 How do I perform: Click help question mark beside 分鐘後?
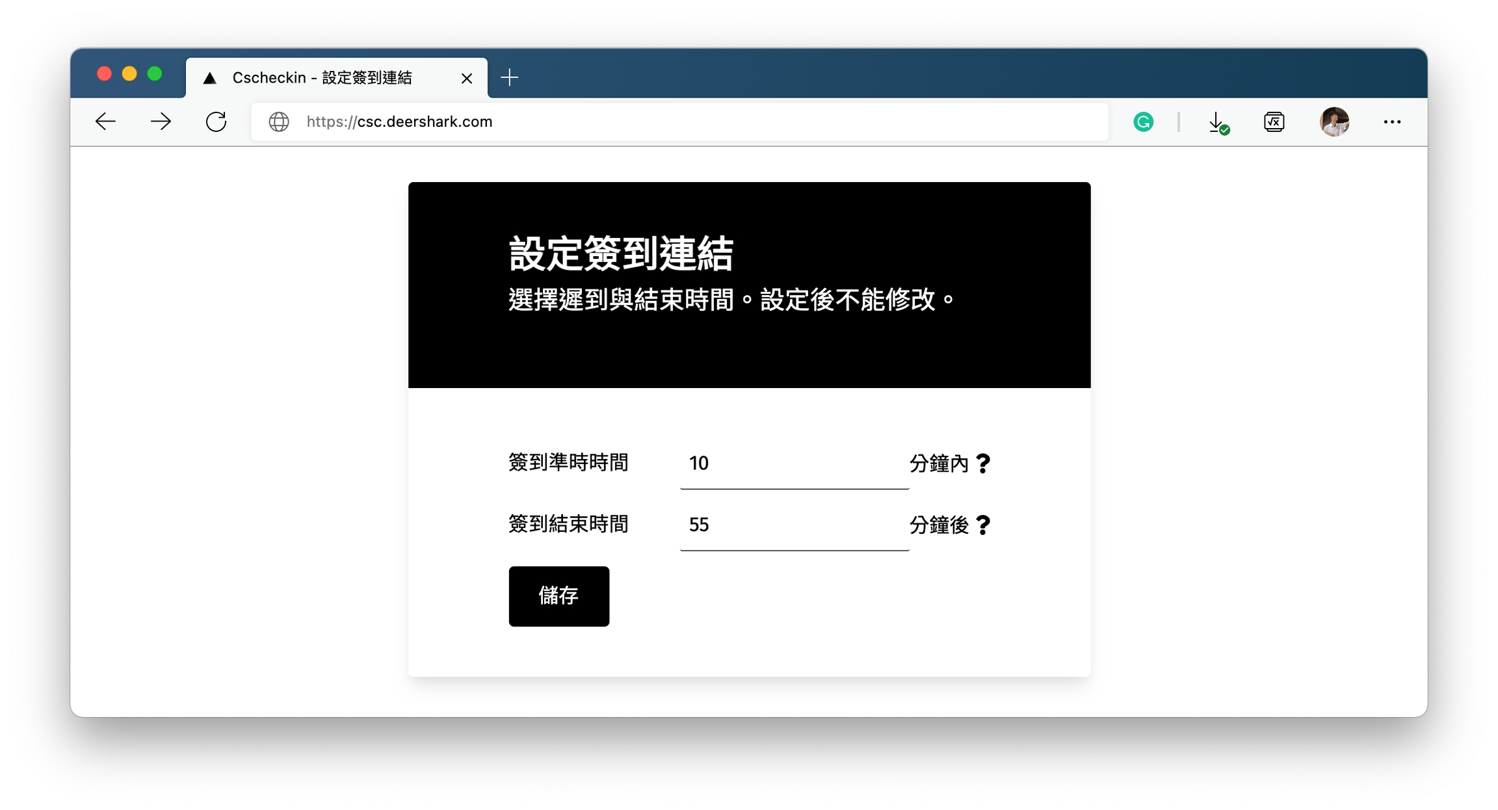[983, 525]
